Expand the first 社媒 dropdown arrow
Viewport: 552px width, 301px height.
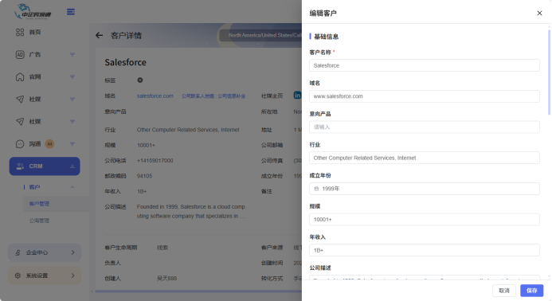coord(72,100)
